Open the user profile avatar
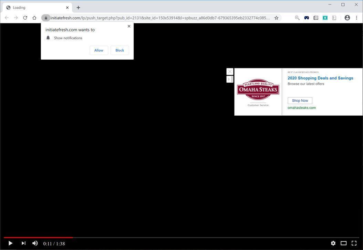 click(x=347, y=18)
